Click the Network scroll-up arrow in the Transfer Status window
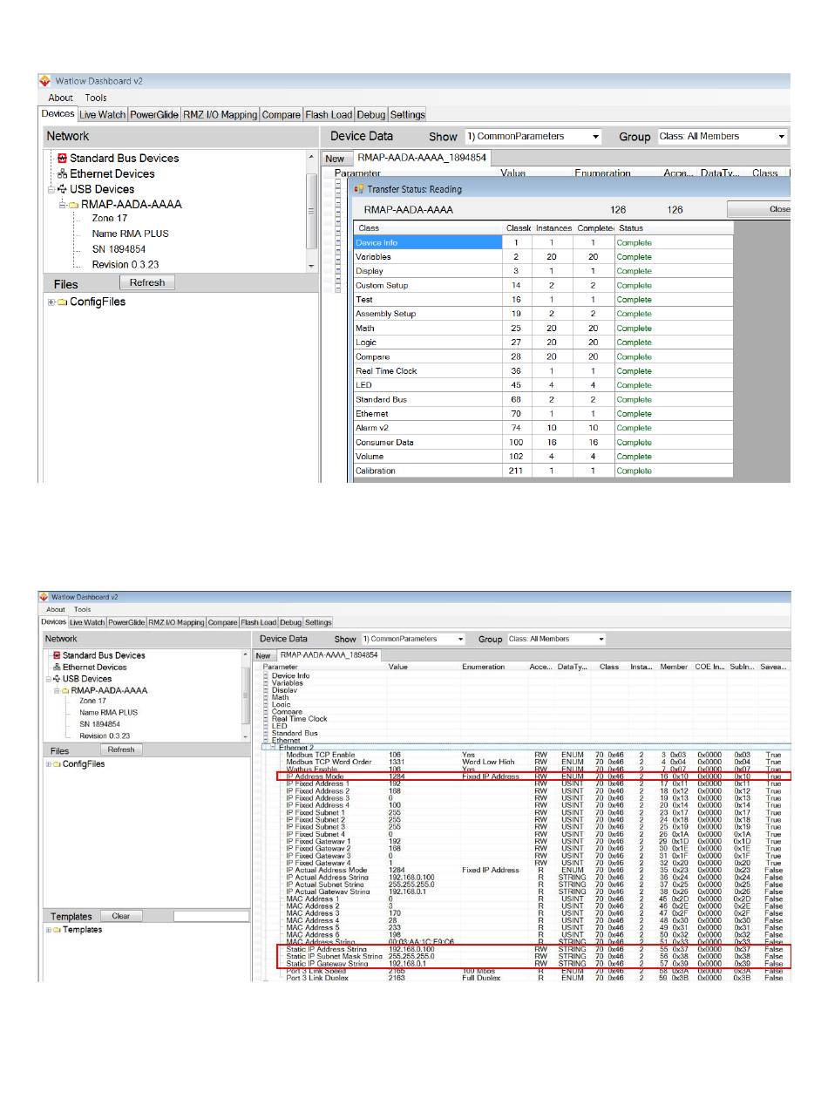Image resolution: width=828 pixels, height=1119 pixels. [x=311, y=158]
